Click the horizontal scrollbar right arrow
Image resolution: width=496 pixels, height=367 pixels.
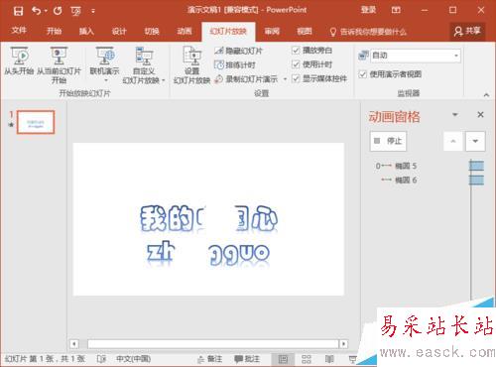344,344
